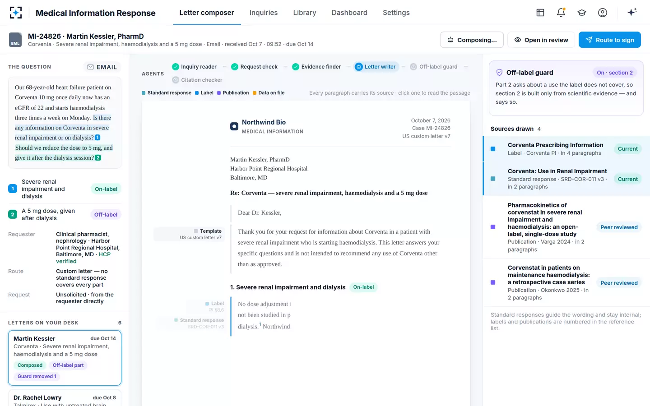Open Corventa Prescribing Information source
This screenshot has width=650, height=406.
click(x=566, y=149)
